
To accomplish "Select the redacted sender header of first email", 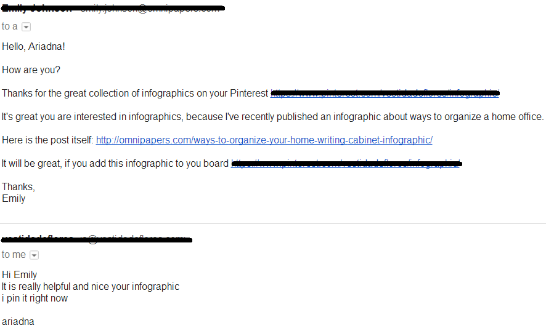I will click(x=113, y=8).
